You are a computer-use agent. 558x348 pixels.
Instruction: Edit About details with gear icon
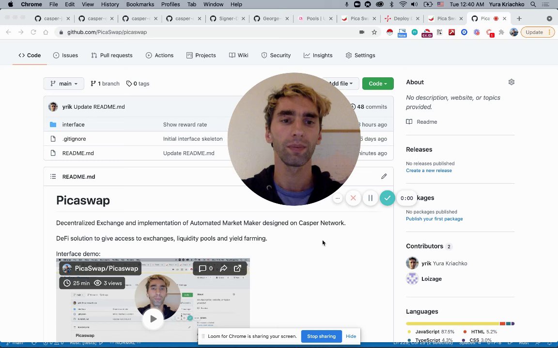point(511,82)
